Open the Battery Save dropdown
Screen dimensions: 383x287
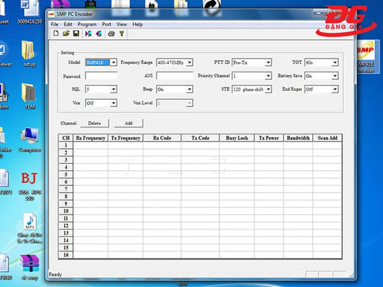(x=335, y=76)
